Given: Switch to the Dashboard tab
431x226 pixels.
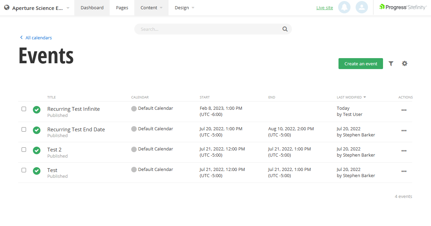Looking at the screenshot, I should pyautogui.click(x=92, y=8).
